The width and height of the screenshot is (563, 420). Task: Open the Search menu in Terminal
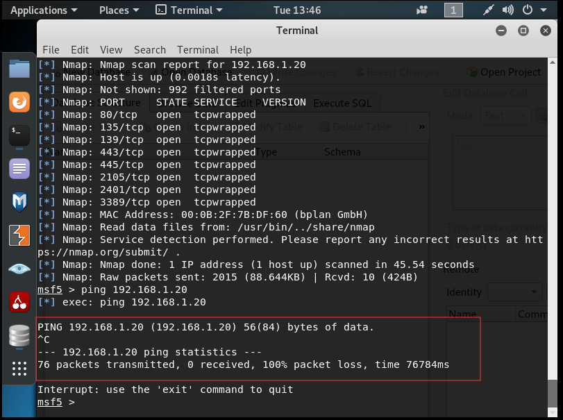click(x=149, y=50)
